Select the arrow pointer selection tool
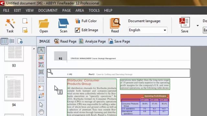Viewport: 207px width, 116px height. tap(41, 105)
